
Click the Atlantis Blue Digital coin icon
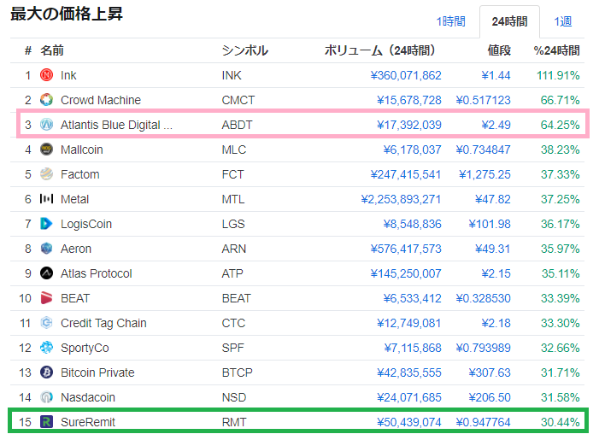(47, 125)
